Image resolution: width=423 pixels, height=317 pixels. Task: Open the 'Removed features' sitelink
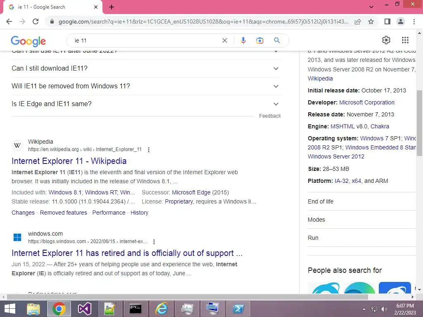click(x=63, y=213)
